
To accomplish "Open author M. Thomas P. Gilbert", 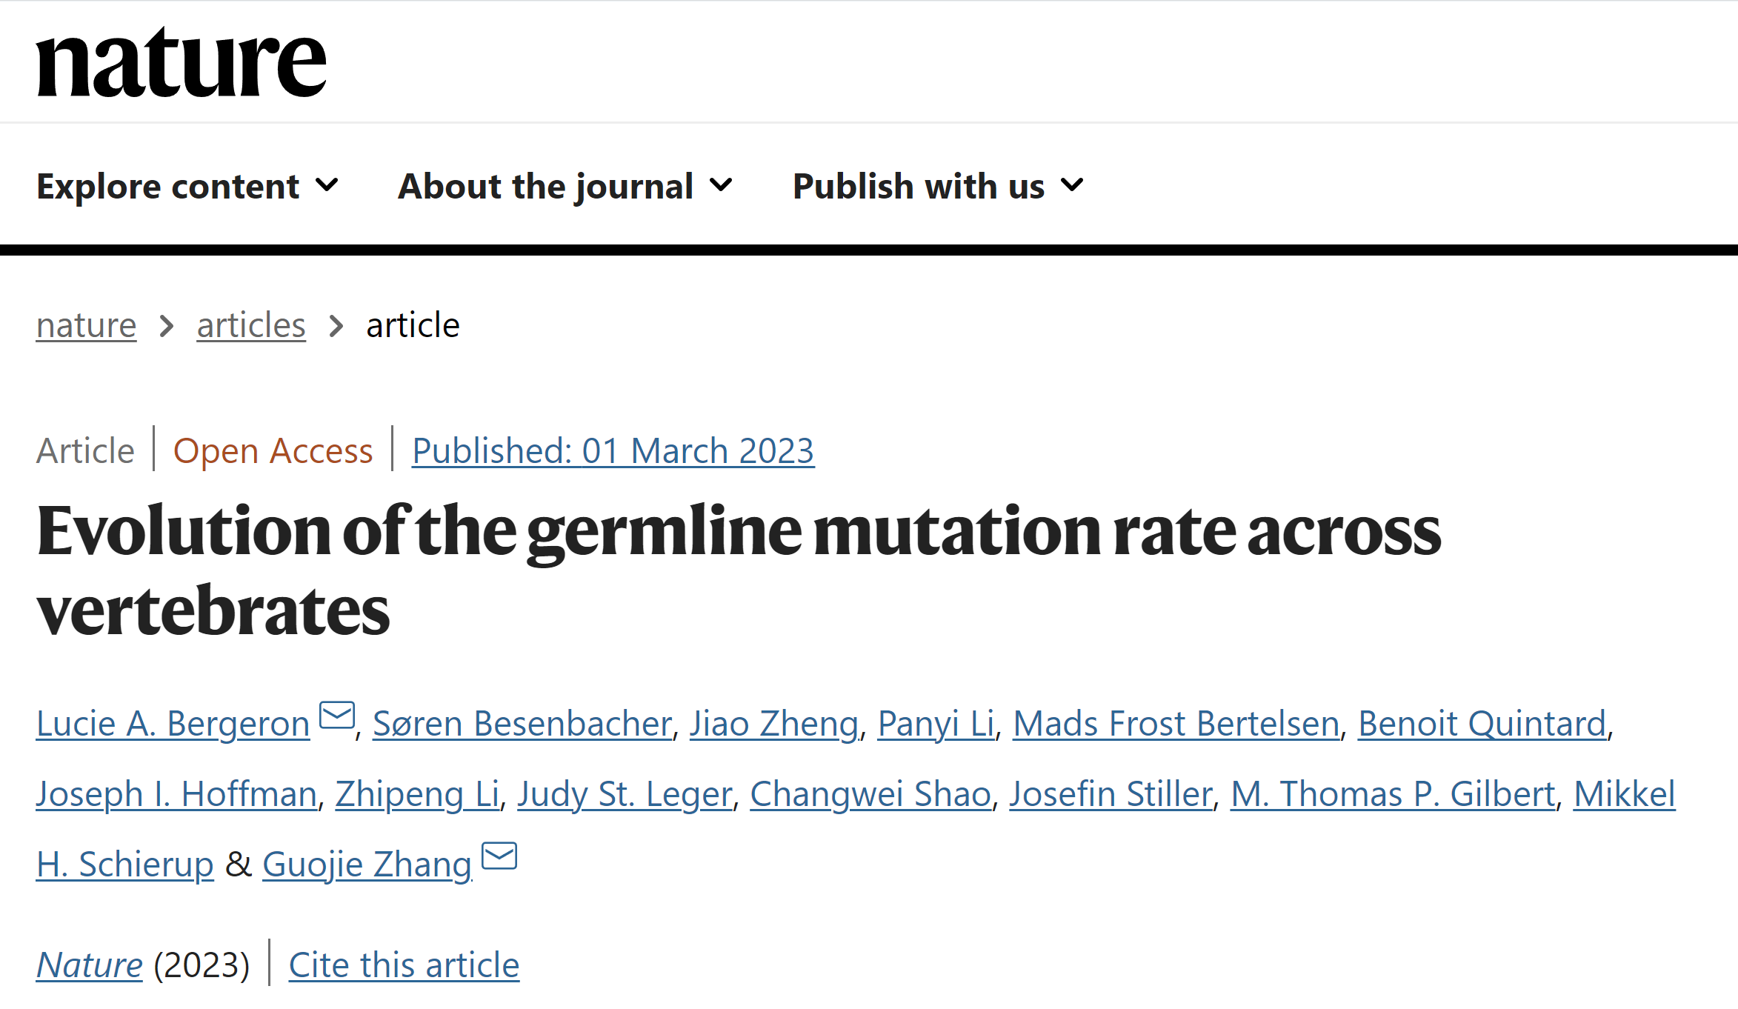I will (1394, 793).
